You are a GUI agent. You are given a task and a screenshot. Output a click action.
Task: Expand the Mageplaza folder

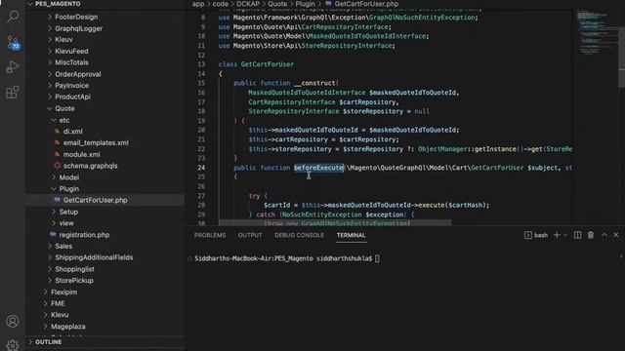click(x=67, y=327)
